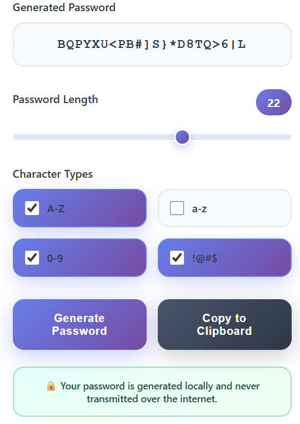300x424 pixels.
Task: Click the password length badge showing 22
Action: pyautogui.click(x=273, y=103)
